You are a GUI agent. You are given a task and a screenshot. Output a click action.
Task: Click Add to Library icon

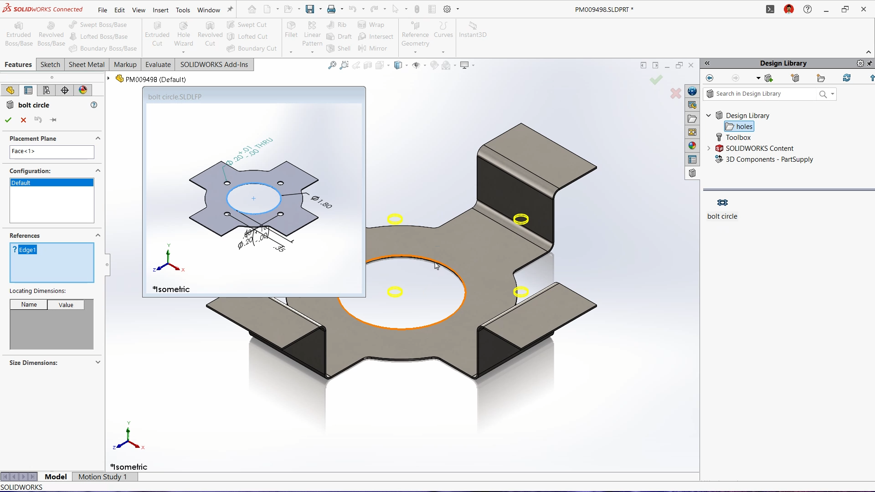[769, 78]
